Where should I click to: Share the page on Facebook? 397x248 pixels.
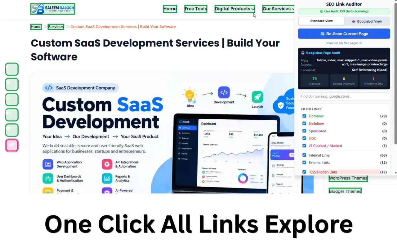[12, 69]
